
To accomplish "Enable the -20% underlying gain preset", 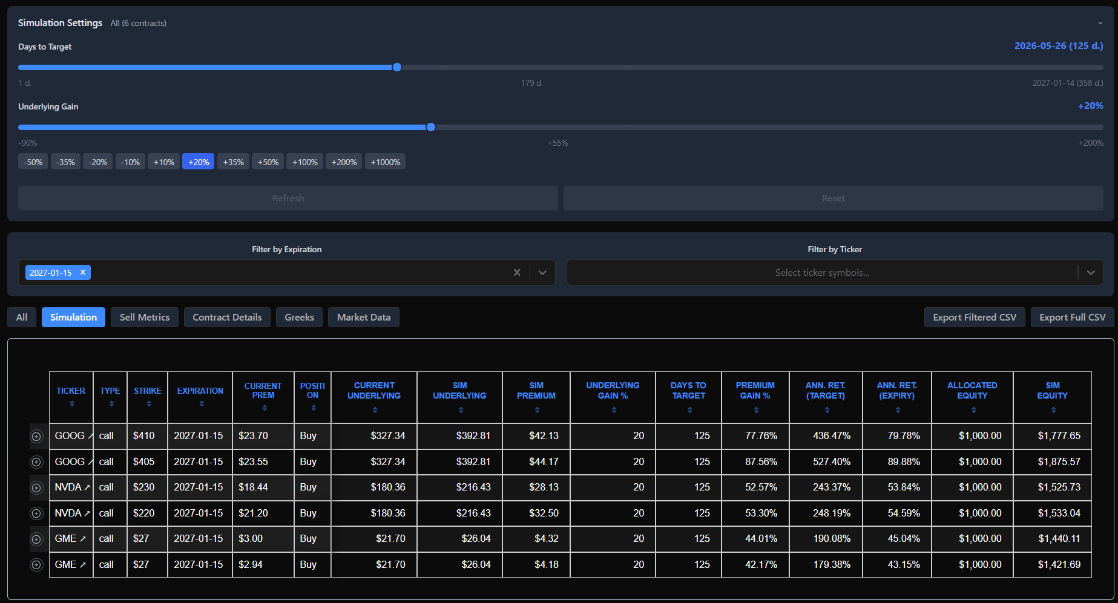I will tap(97, 161).
